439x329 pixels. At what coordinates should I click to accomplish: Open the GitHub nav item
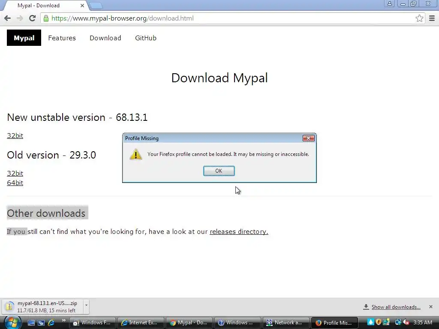click(146, 38)
